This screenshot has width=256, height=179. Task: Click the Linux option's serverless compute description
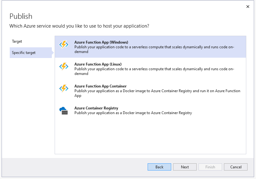154,71
